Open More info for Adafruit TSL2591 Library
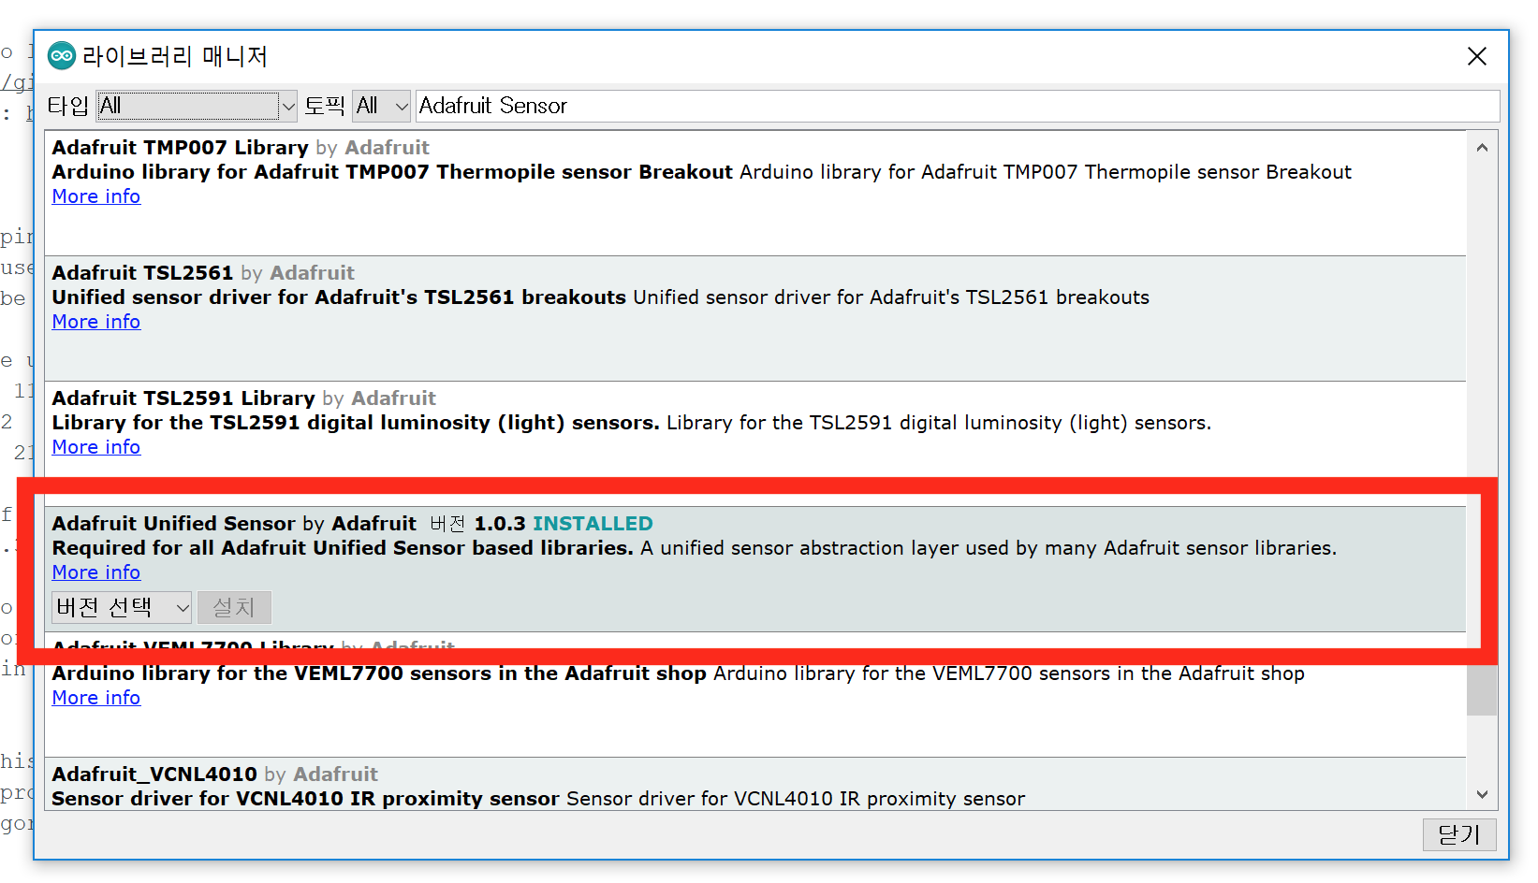 96,447
